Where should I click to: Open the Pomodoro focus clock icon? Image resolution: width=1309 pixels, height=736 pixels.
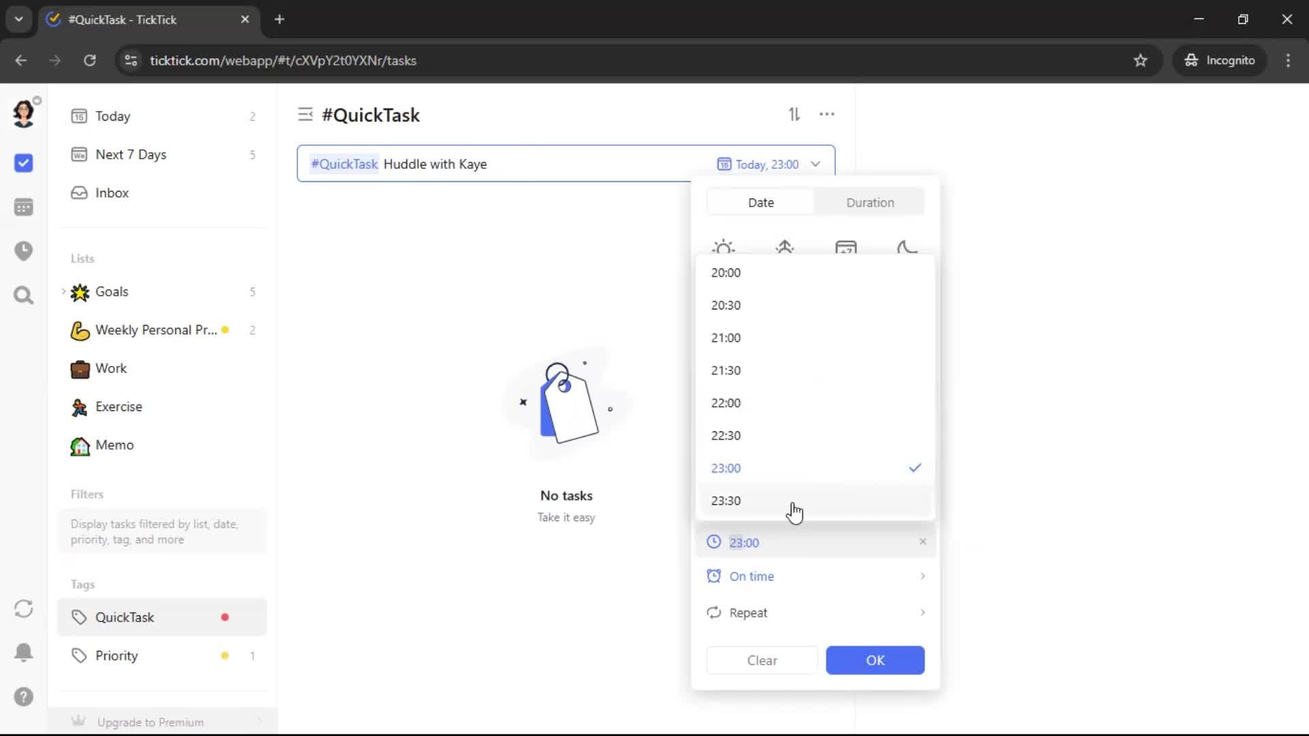[23, 251]
